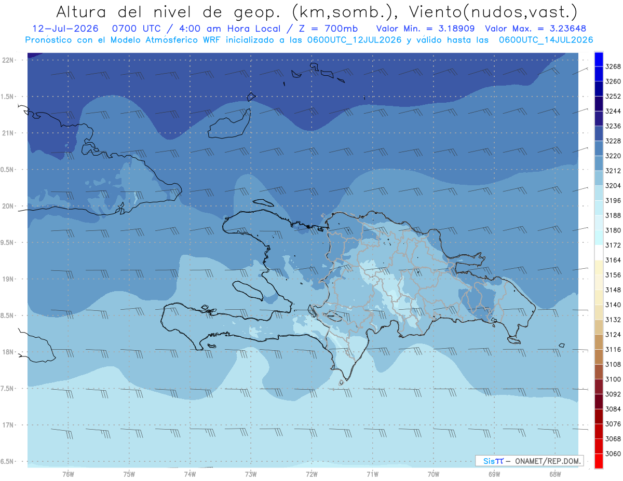Click the '6.5N' latitude label
Screen dimensions: 623x481
[7, 461]
